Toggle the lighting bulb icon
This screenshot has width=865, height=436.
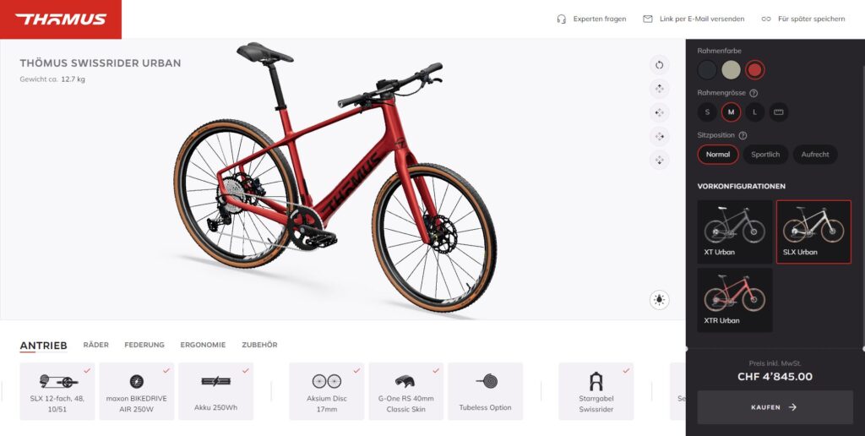click(x=659, y=300)
